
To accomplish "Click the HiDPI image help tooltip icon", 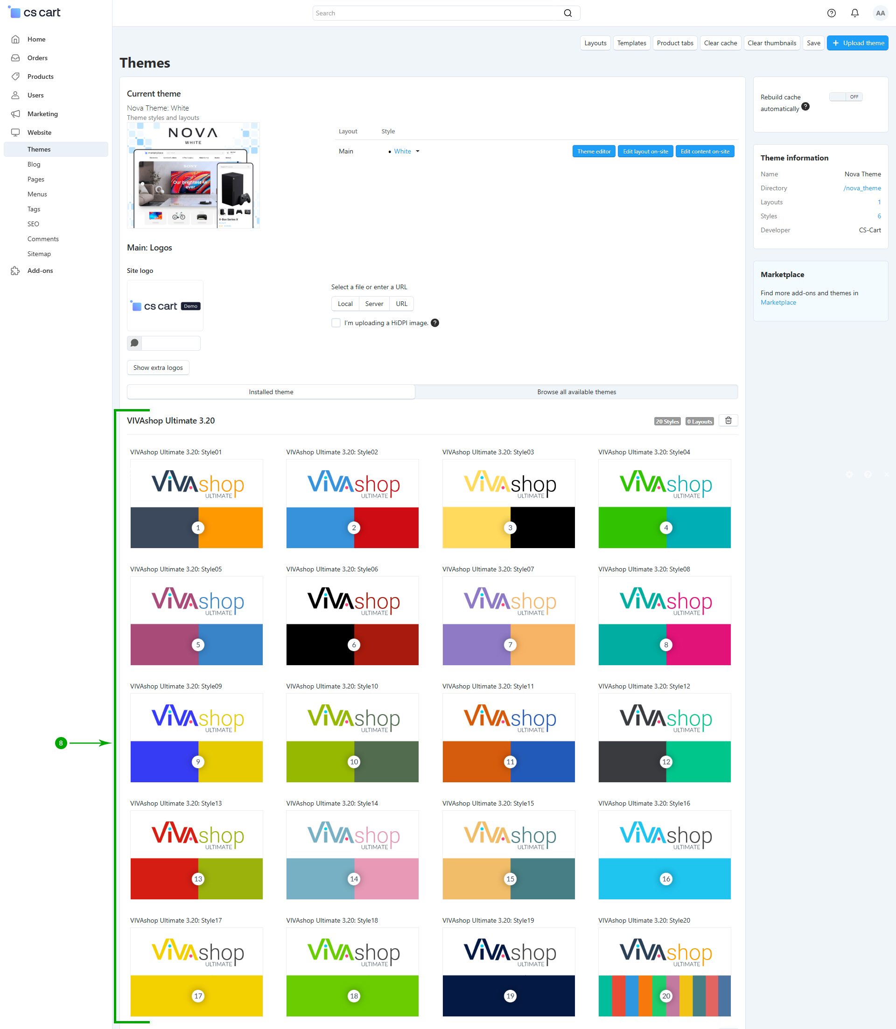I will click(435, 323).
